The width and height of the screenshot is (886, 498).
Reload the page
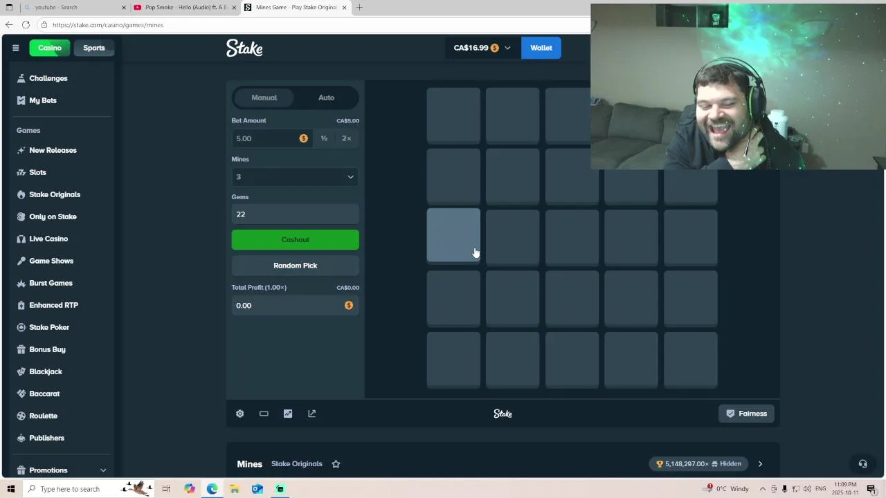coord(26,25)
